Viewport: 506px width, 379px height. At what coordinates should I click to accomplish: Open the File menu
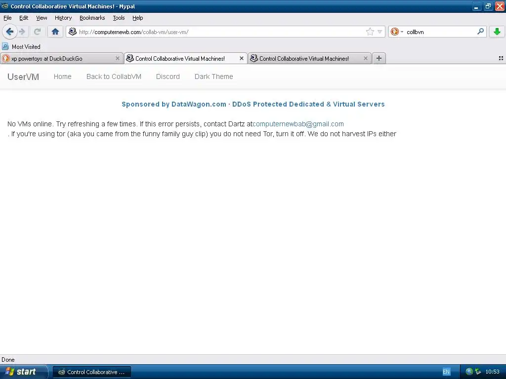7,18
